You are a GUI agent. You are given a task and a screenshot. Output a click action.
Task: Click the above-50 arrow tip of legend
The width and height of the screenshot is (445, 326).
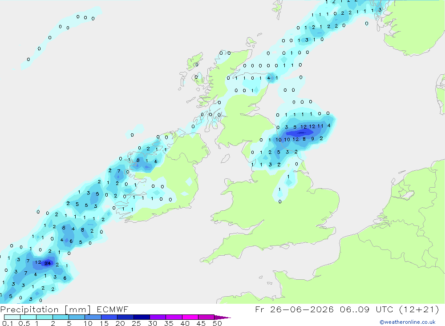click(x=222, y=318)
